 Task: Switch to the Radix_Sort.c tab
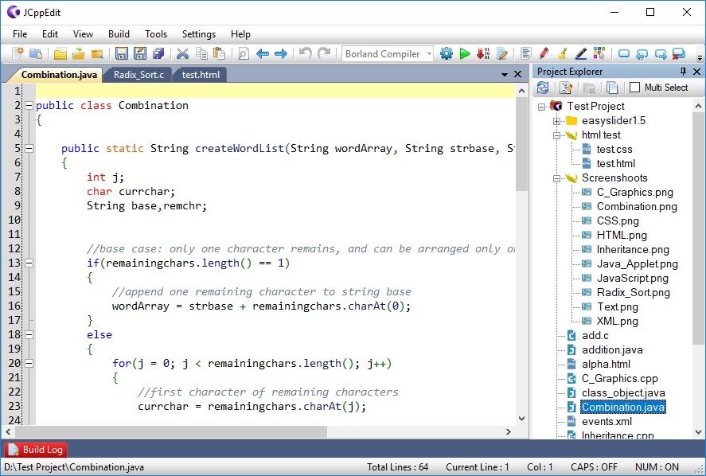click(x=138, y=75)
